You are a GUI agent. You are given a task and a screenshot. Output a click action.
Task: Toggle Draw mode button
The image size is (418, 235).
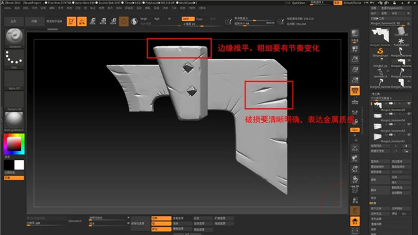82,22
